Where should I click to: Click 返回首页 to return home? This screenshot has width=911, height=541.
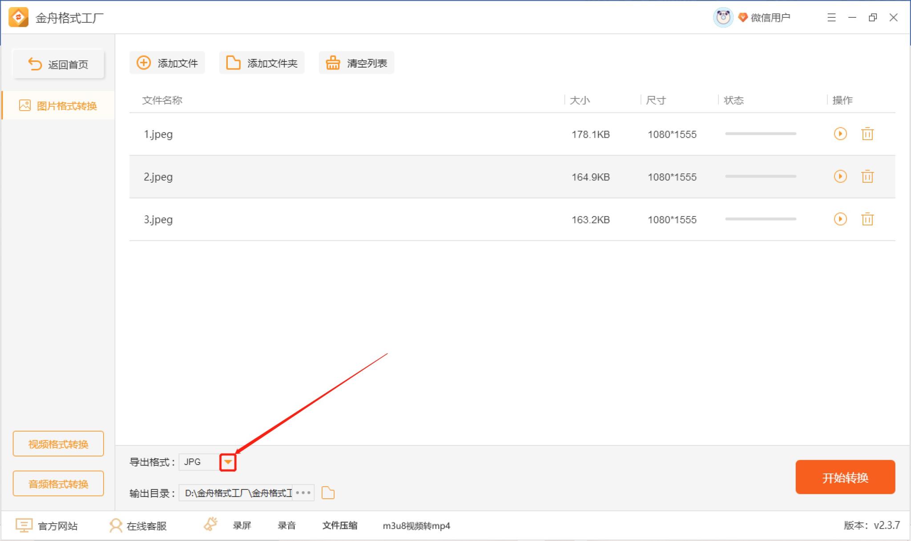(x=58, y=64)
